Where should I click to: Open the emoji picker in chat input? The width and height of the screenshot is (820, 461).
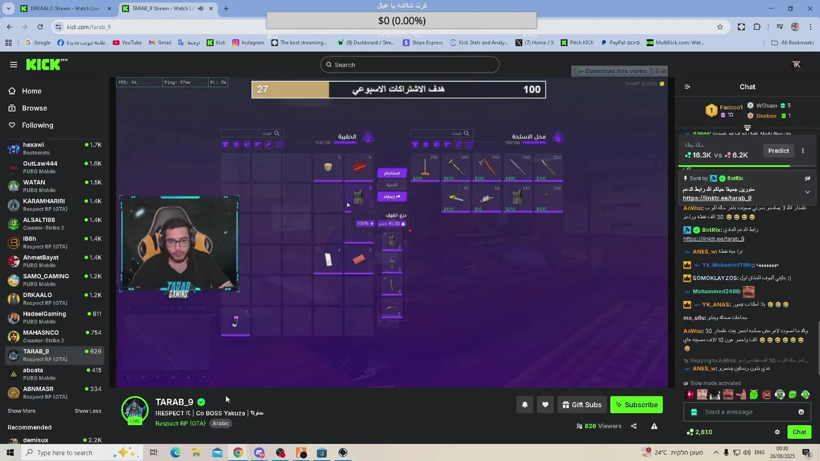click(801, 412)
